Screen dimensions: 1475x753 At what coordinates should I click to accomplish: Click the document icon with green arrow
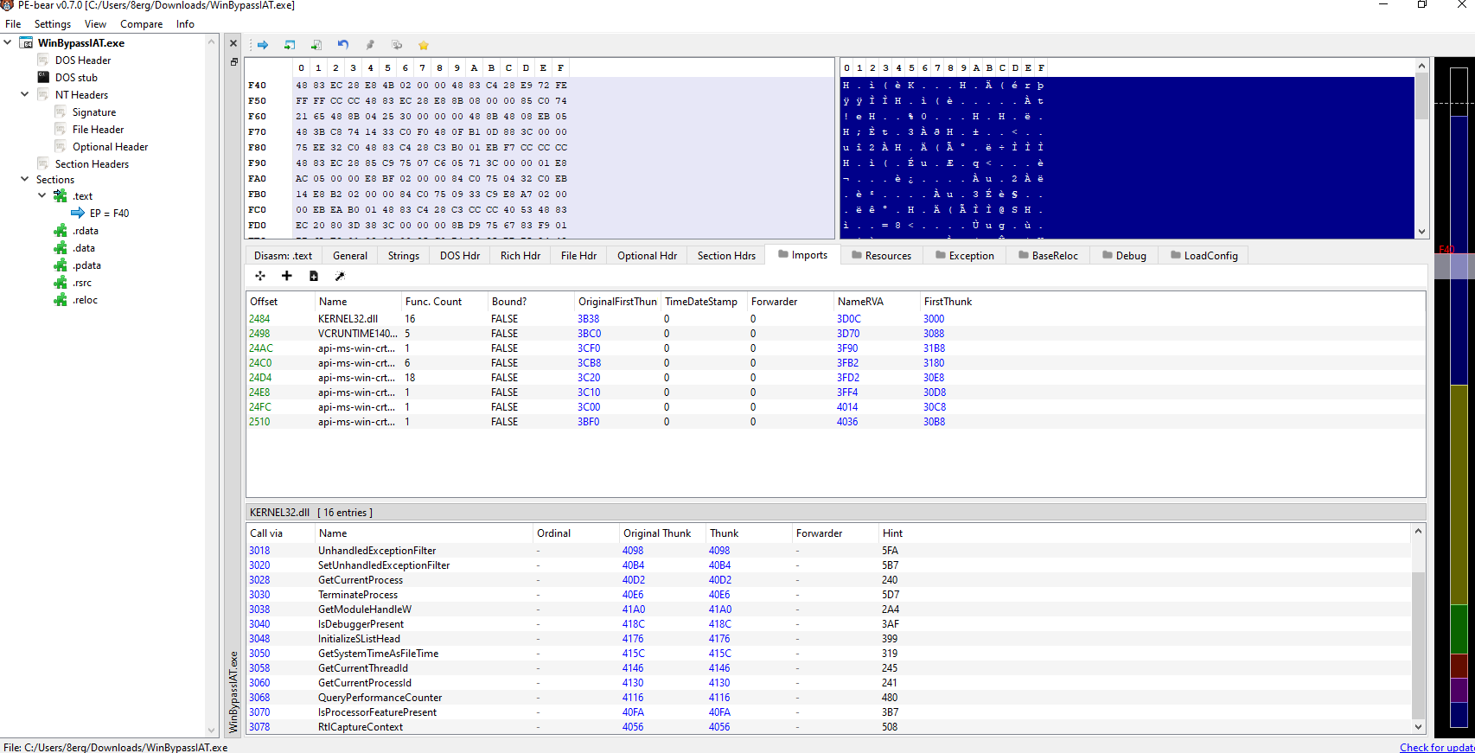coord(316,45)
